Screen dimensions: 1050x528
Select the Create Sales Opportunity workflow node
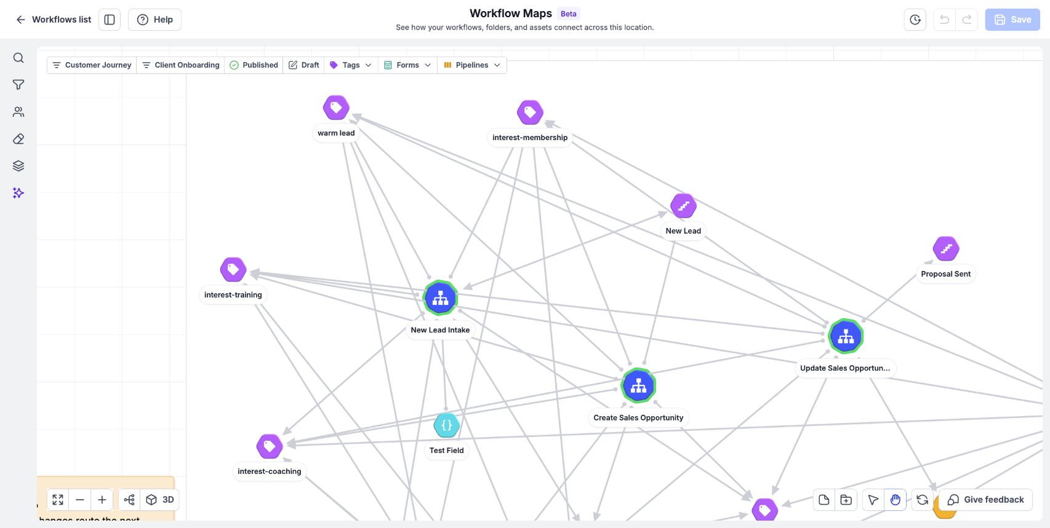638,385
